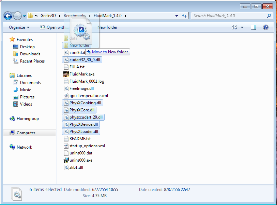This screenshot has width=277, height=205.
Task: Open Recent Places in navigation pane
Action: [x=32, y=61]
